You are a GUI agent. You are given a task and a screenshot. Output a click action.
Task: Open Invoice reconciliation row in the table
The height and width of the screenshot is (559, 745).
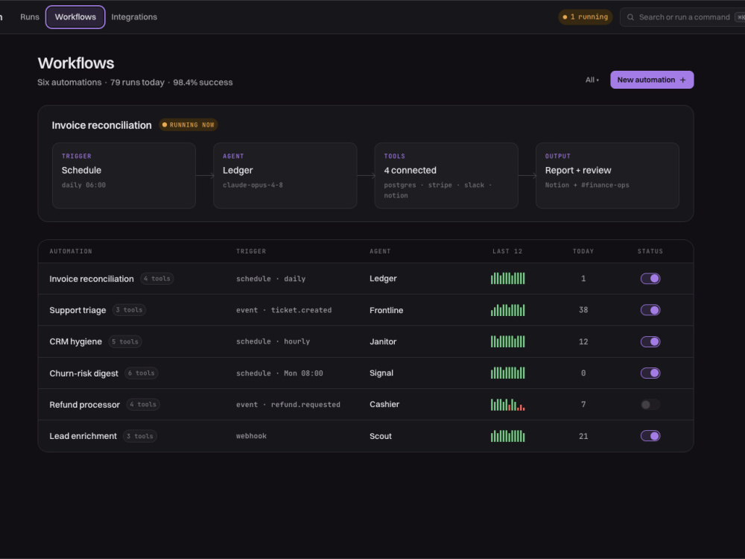(366, 279)
